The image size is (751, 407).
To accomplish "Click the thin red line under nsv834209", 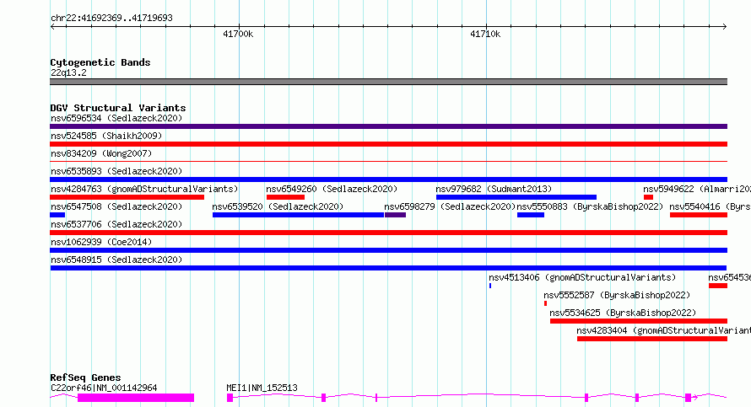I will 388,162.
